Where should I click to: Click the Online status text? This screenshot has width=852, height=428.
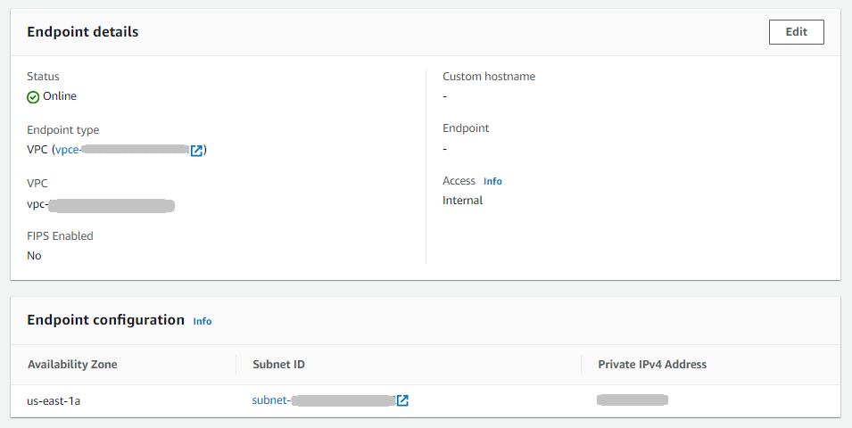click(60, 96)
